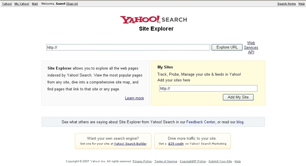The image size is (306, 166).
Task: Focus the My Sites URL field
Action: 208,88
